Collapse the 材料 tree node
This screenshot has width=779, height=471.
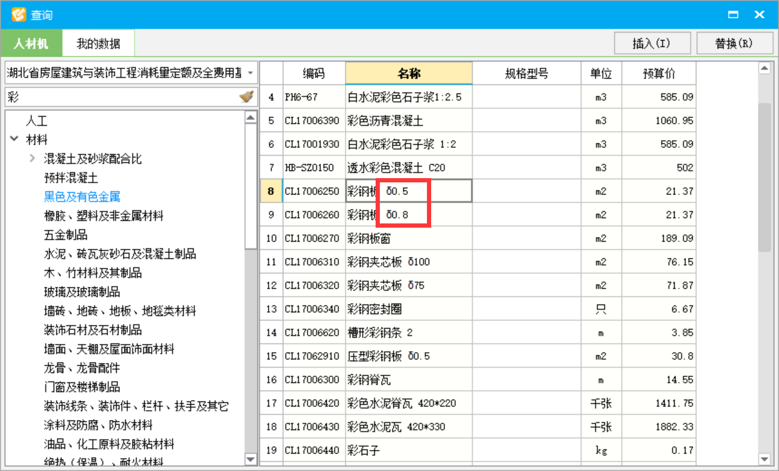pos(14,139)
